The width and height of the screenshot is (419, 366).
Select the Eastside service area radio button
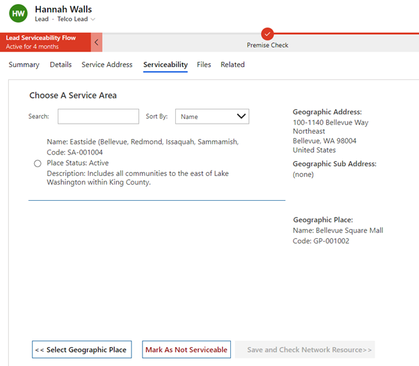[x=38, y=163]
